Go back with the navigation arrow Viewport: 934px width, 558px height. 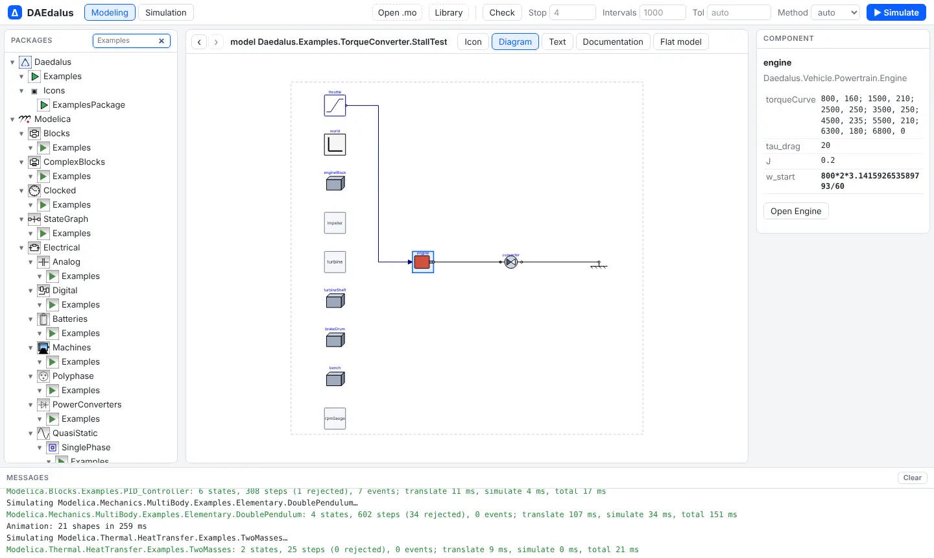[x=200, y=42]
